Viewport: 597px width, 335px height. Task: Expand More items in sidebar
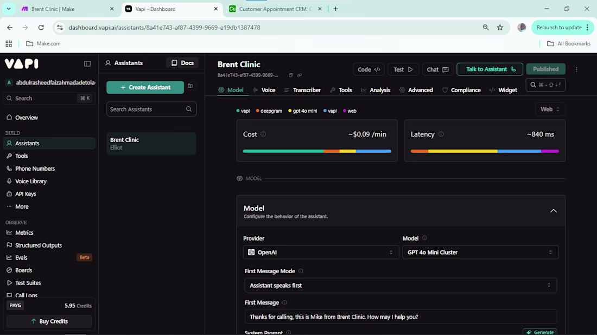point(49,207)
